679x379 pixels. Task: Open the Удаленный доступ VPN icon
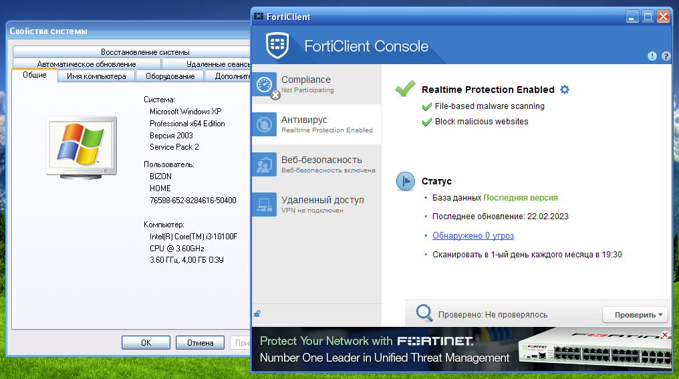pos(264,205)
